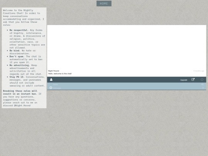Viewport: 208px width, 156px height.
Task: Select the Night Hound username in chat
Action: click(54, 71)
